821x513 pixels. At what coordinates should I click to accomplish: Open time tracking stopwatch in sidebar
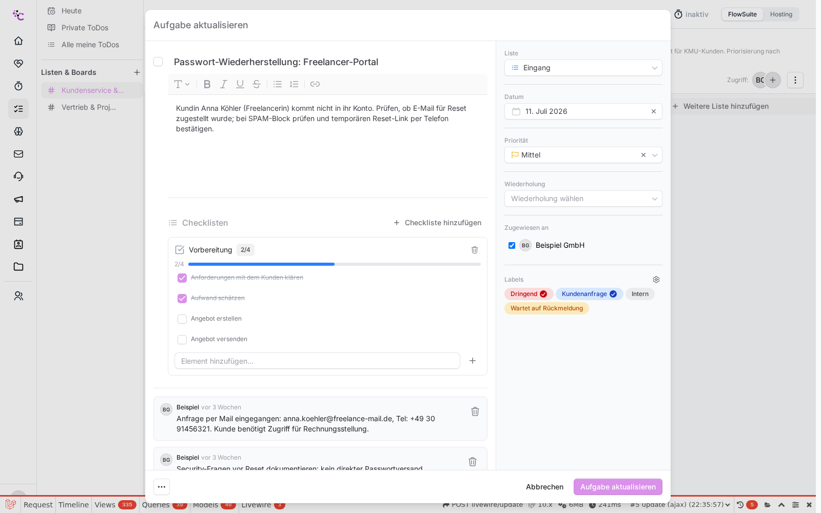pyautogui.click(x=18, y=86)
